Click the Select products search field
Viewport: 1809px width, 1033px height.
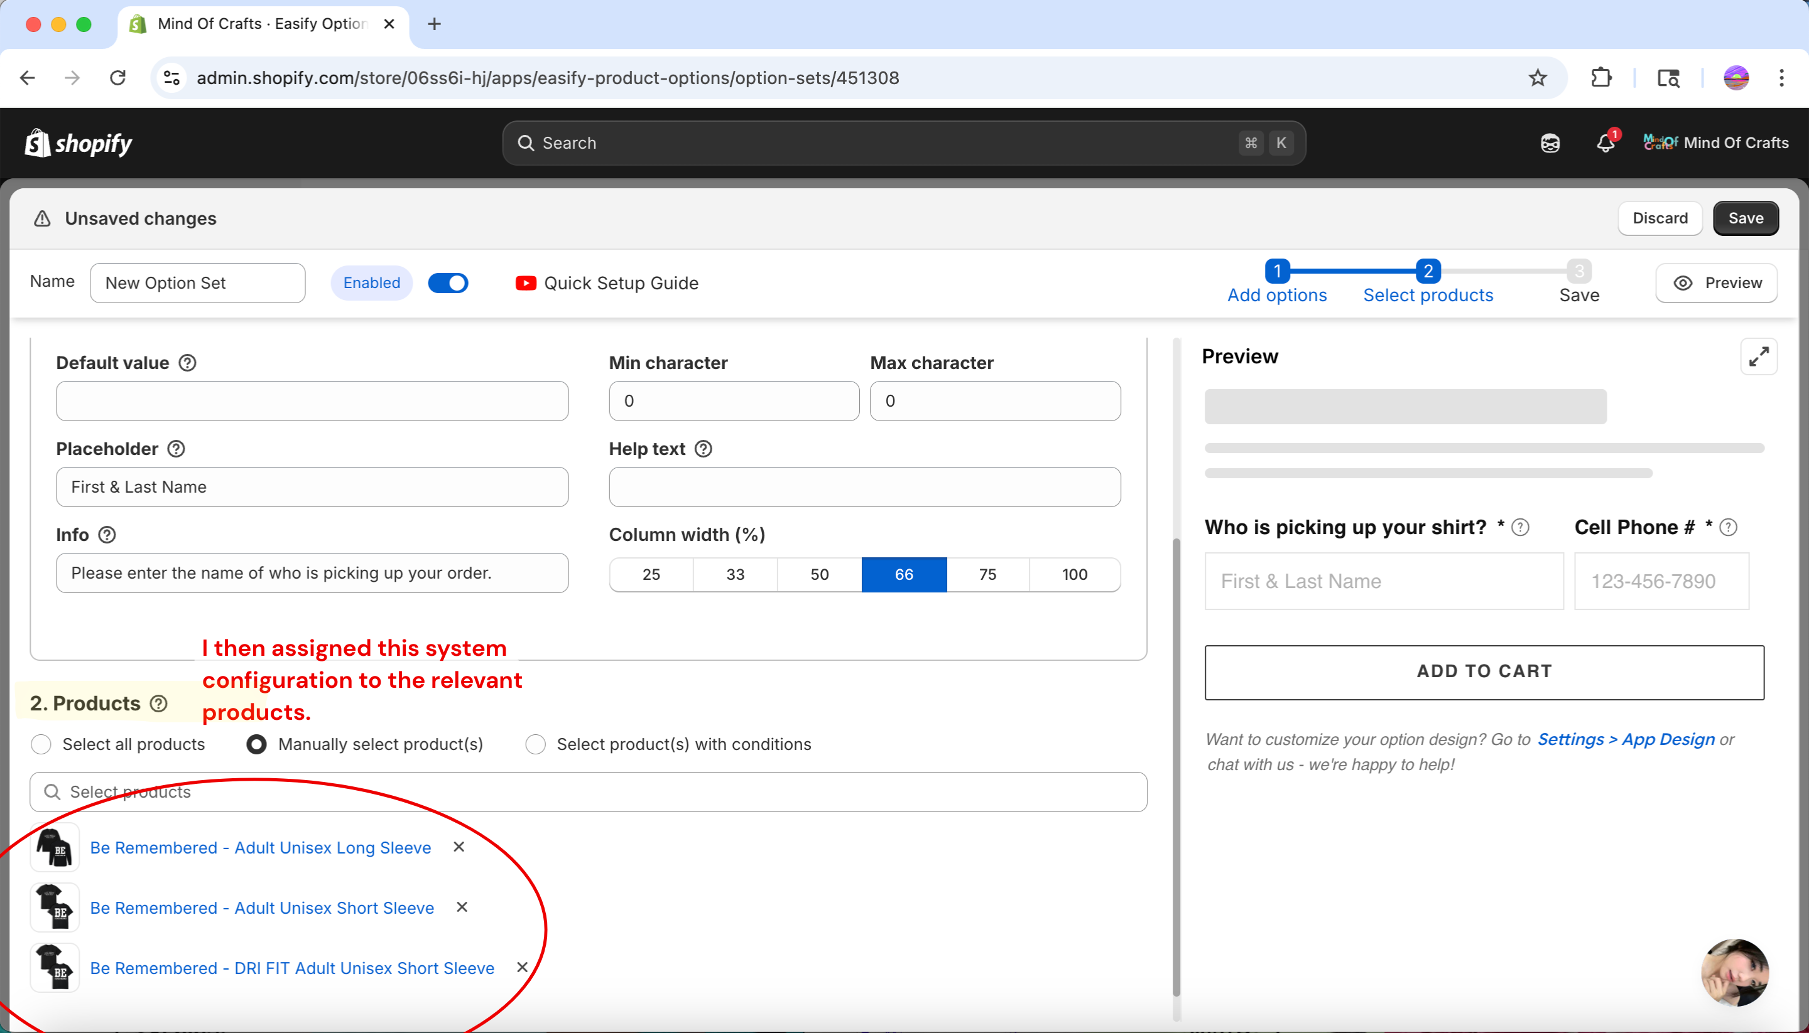tap(588, 792)
